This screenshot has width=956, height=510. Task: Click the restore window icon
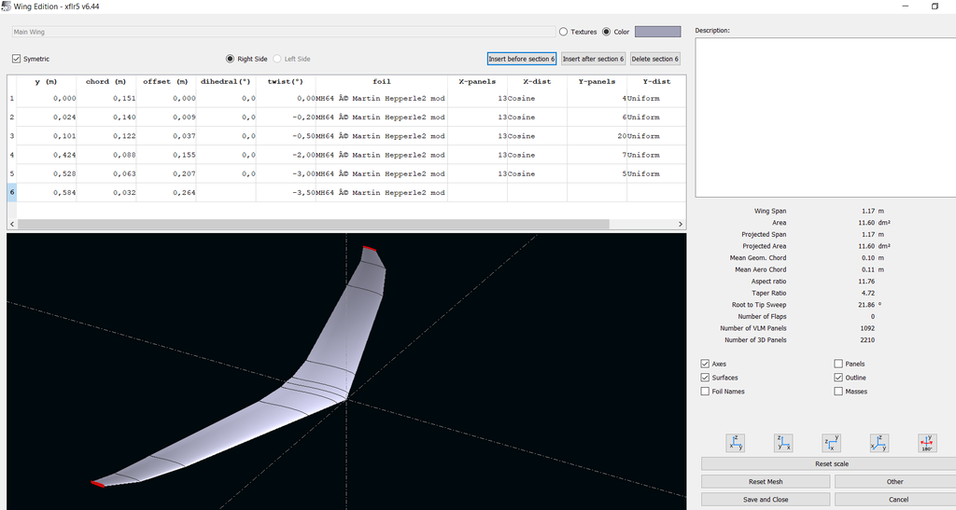935,6
